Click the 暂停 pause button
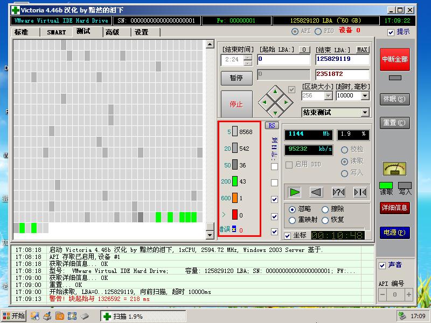Image resolution: width=431 pixels, height=323 pixels. pyautogui.click(x=237, y=78)
